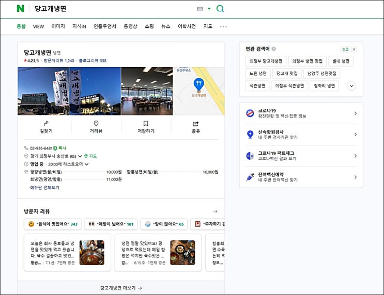This screenshot has width=384, height=295.
Task: Switch to the 이미지 tab
Action: [x=58, y=26]
